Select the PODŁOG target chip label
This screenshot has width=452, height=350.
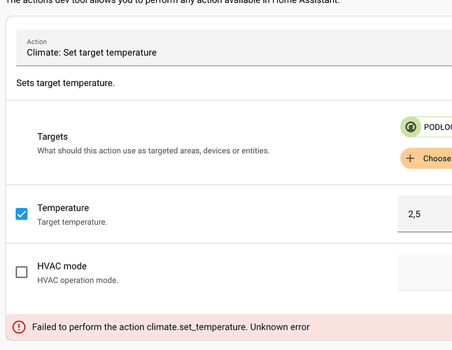coord(437,127)
